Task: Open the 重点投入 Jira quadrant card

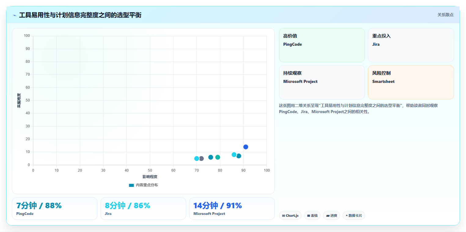Action: 411,45
